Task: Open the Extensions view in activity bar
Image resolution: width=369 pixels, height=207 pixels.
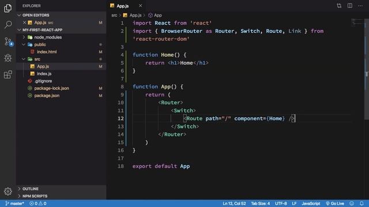Action: 7,75
